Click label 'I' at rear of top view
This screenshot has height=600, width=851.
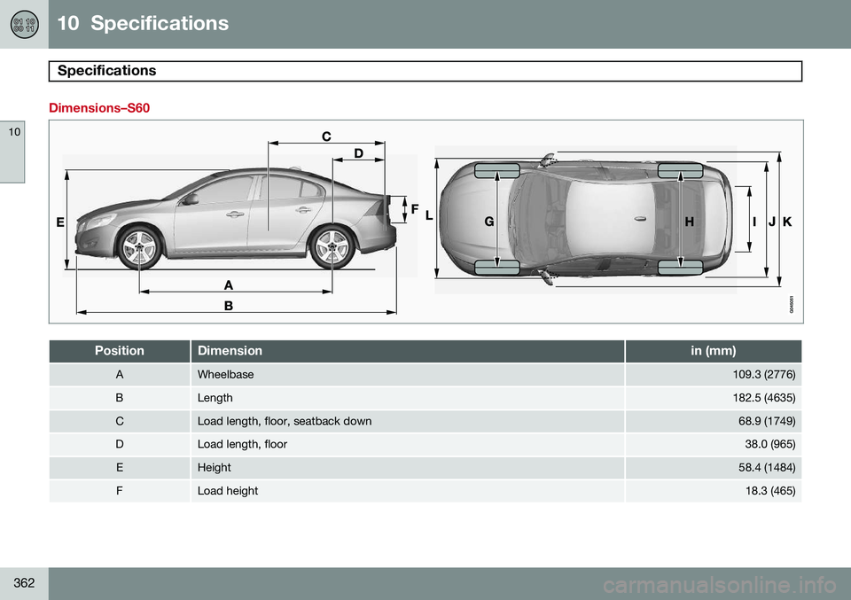pyautogui.click(x=754, y=222)
